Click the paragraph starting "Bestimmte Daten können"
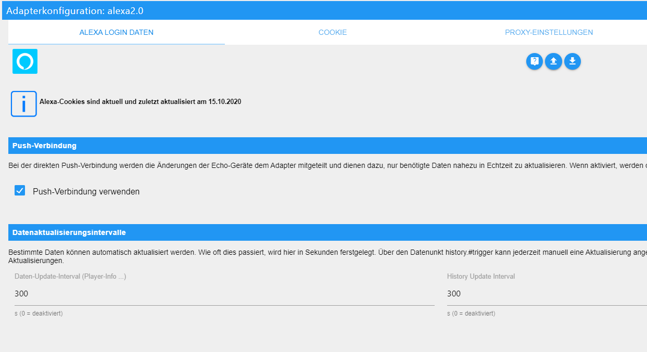Image resolution: width=647 pixels, height=352 pixels. (327, 256)
